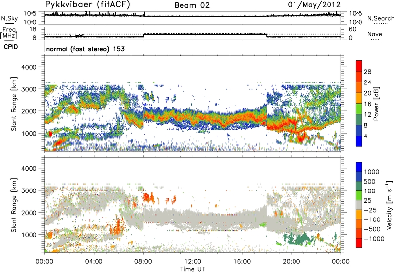Click the "24" label on the power colorbar
Image resolution: width=394 pixels, height=272 pixels.
367,82
